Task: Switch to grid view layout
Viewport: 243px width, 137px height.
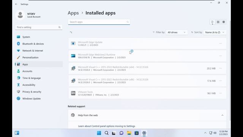Action: coord(218,22)
